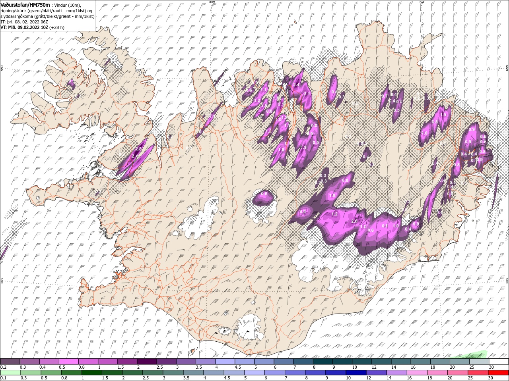Click the slydda/snjókoma legend description line
This screenshot has height=381, width=509.
point(47,16)
